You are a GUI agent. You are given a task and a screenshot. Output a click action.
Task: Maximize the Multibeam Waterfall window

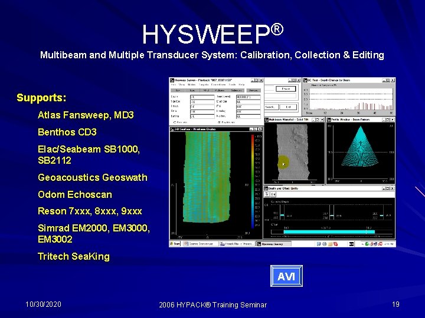[x=318, y=120]
